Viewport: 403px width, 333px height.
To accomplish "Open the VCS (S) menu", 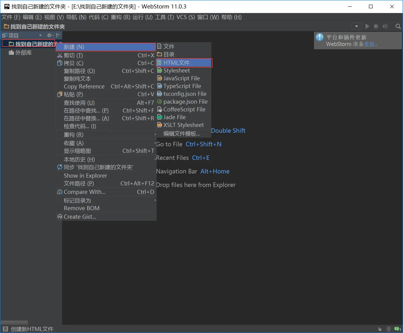I will pos(186,17).
